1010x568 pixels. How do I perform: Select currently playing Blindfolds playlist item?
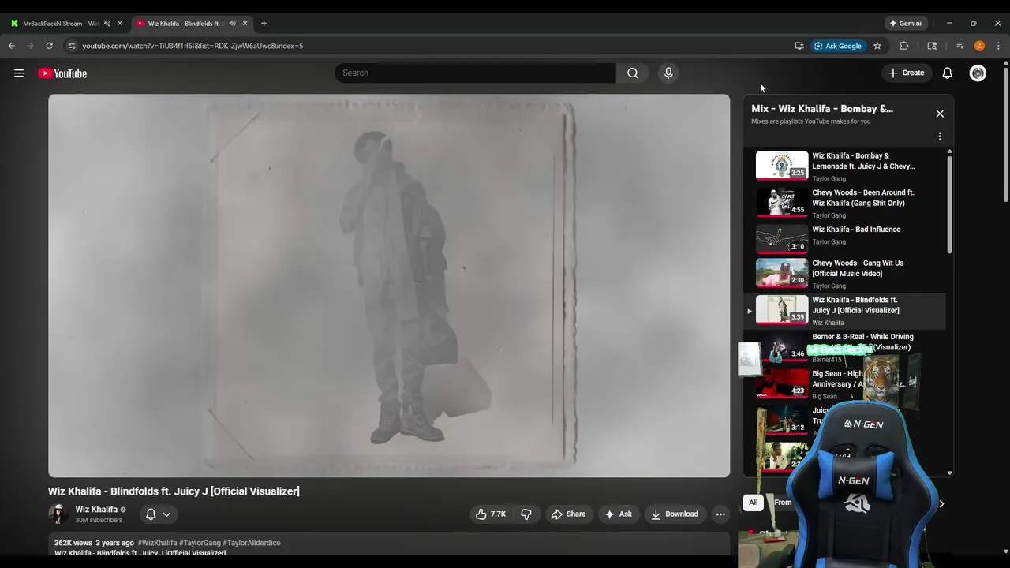coord(845,311)
